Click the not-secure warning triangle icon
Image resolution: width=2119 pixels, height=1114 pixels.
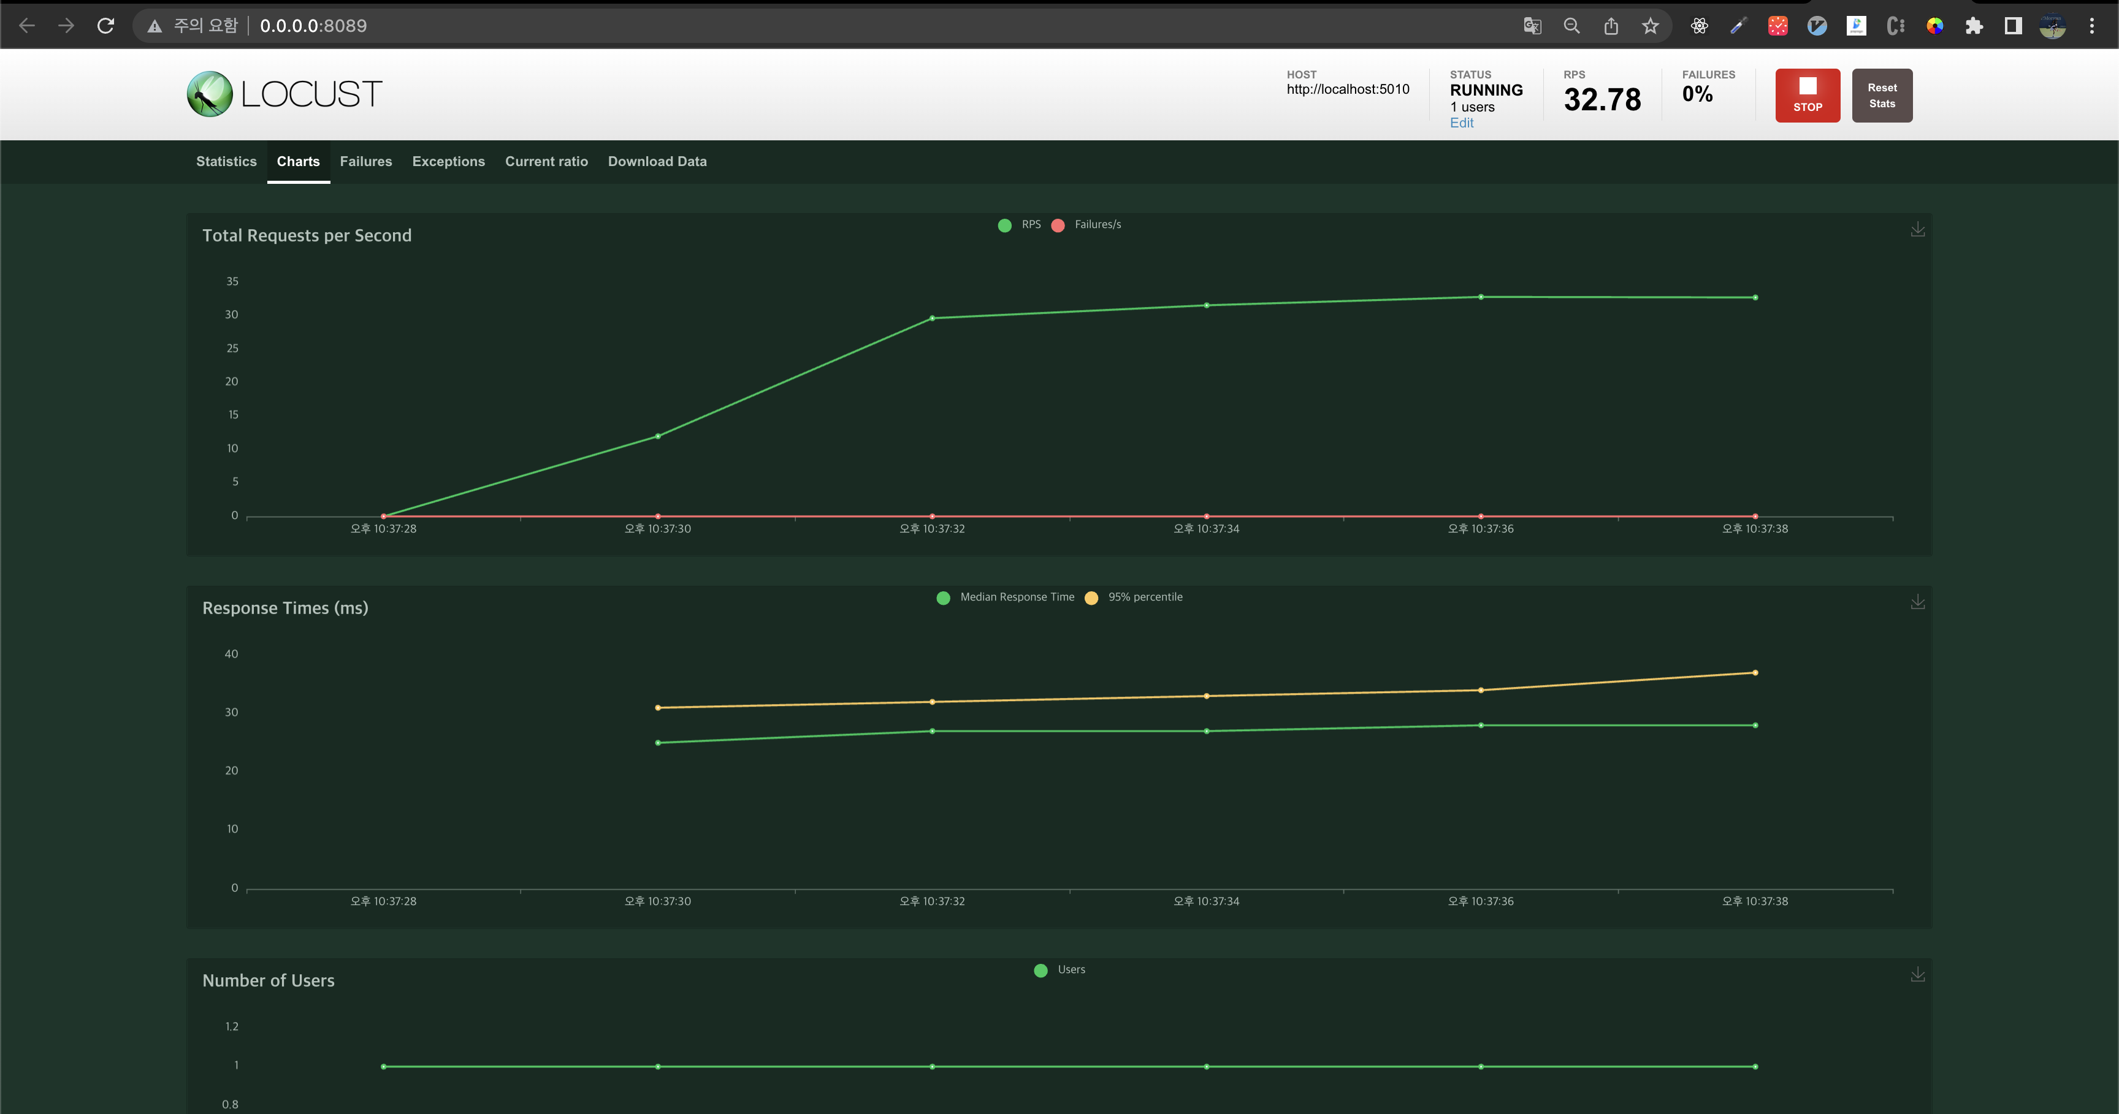(154, 26)
